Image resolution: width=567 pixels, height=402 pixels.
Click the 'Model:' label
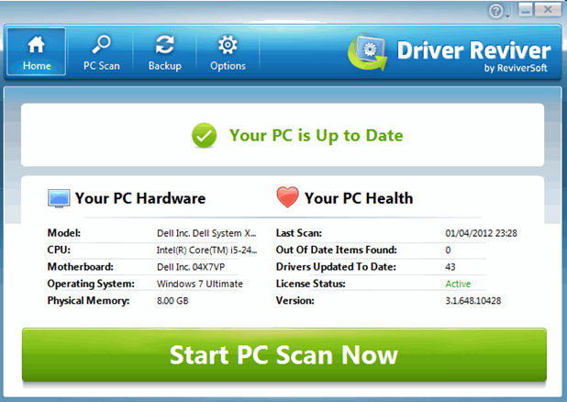tap(64, 233)
